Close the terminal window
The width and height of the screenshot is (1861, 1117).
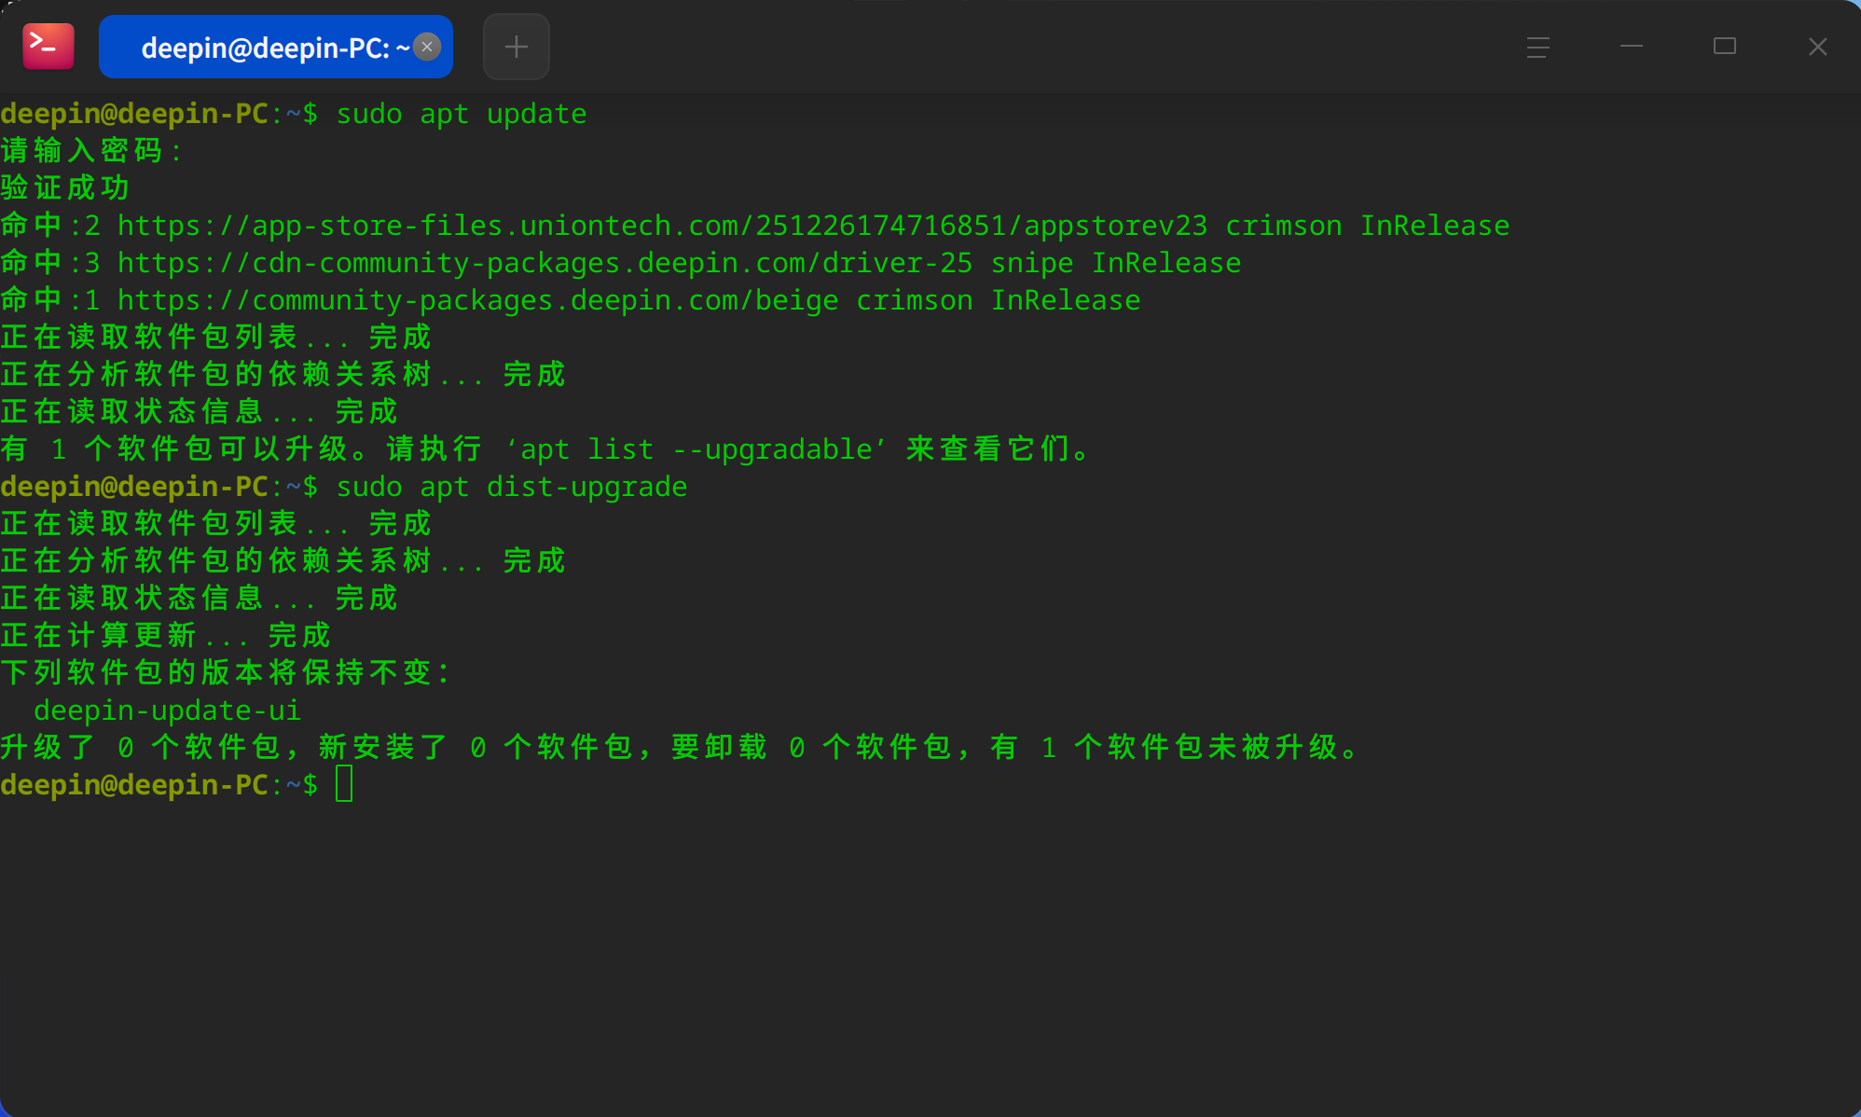click(x=1818, y=47)
